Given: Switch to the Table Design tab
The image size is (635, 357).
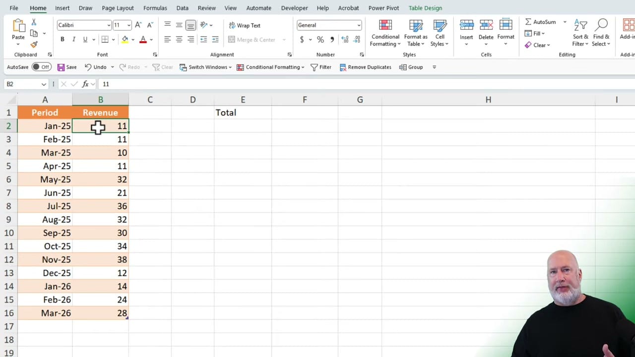Looking at the screenshot, I should click(425, 8).
